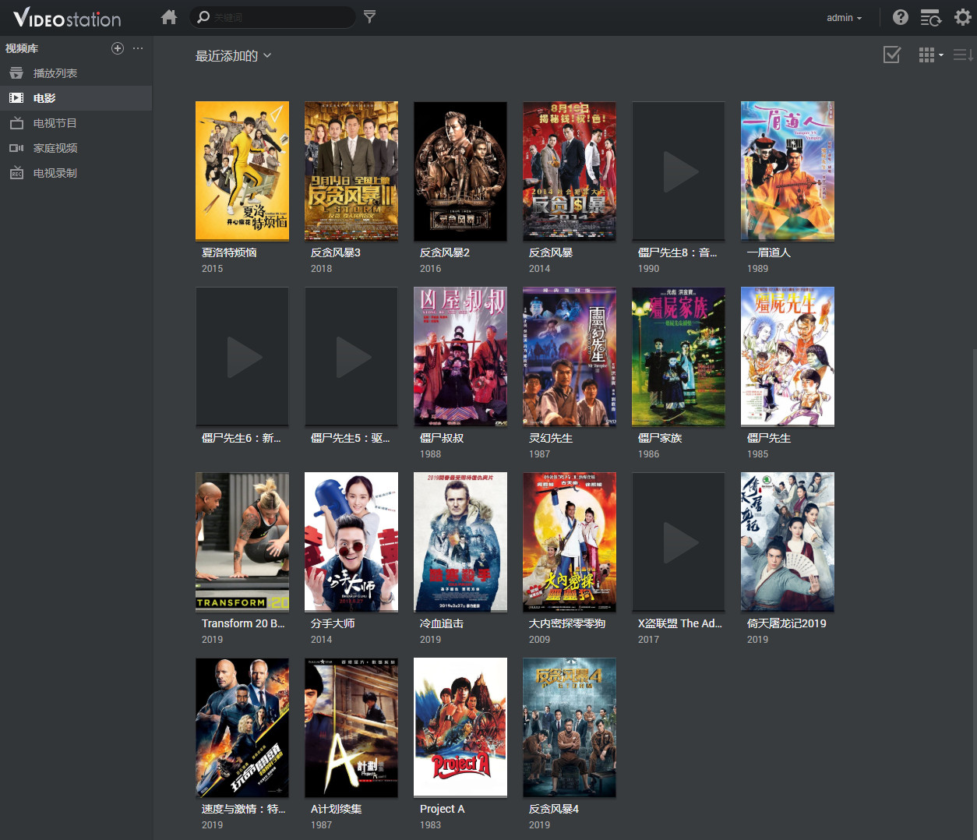
Task: Open the settings gear icon
Action: (963, 17)
